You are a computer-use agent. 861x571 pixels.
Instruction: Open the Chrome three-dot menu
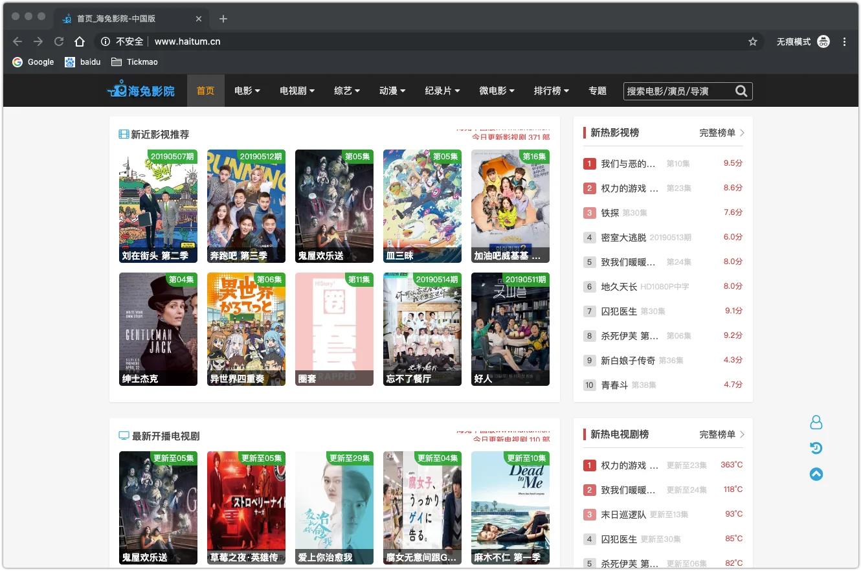point(844,41)
